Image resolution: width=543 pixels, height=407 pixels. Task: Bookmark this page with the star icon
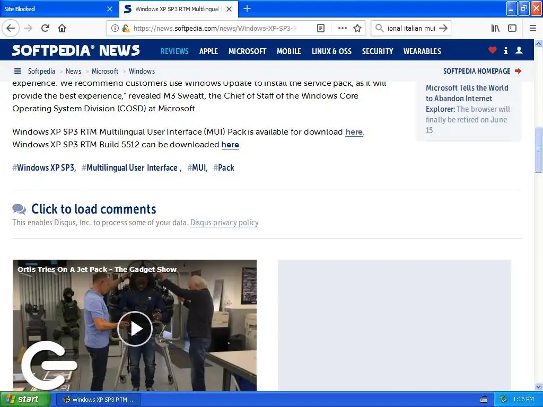(x=357, y=29)
